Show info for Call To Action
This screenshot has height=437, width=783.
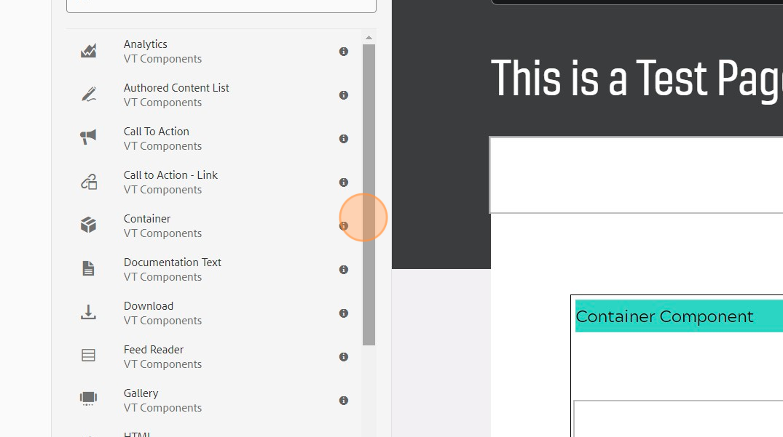344,139
